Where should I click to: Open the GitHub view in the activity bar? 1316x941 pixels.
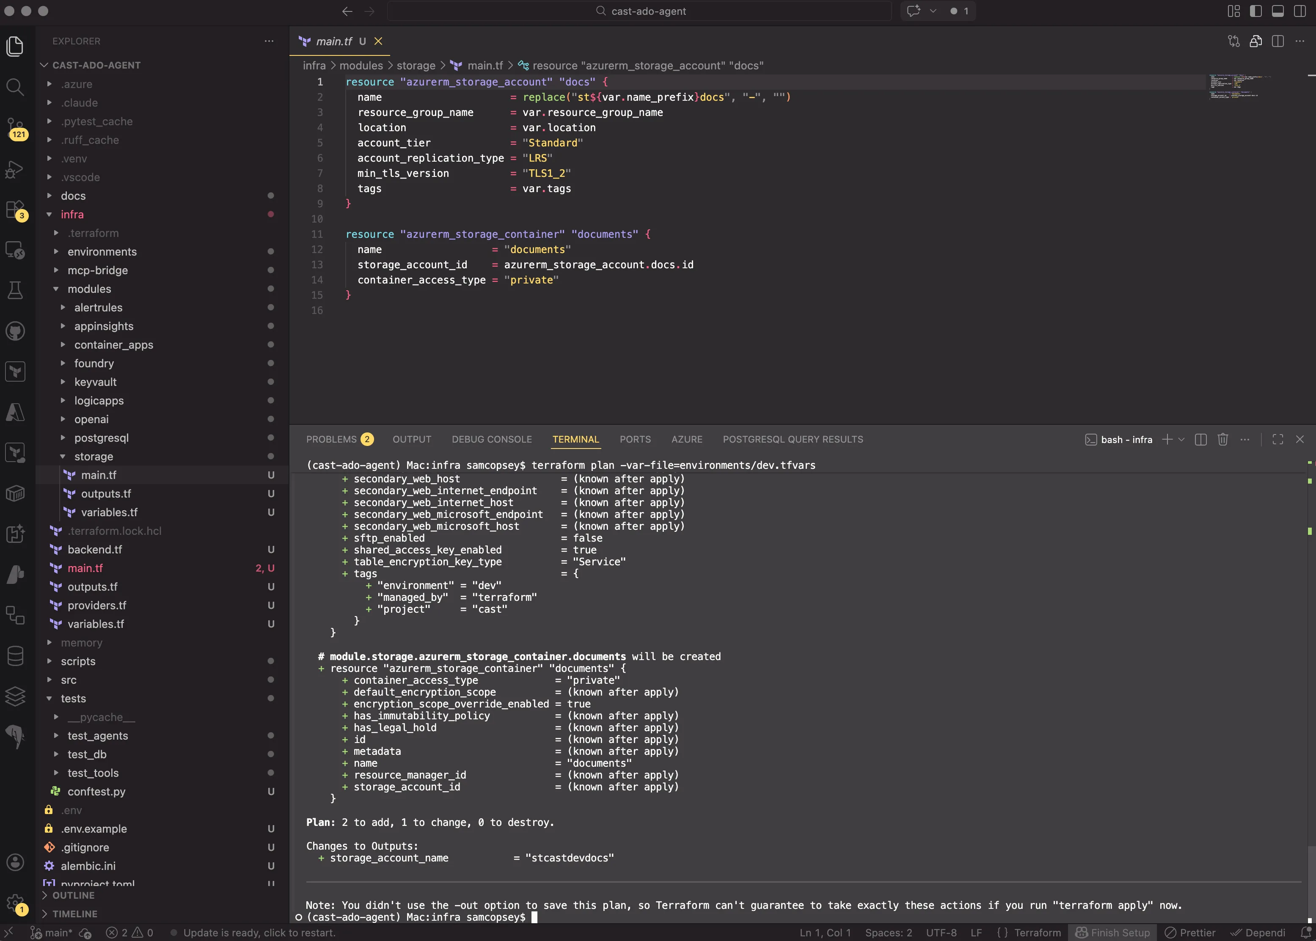click(15, 331)
